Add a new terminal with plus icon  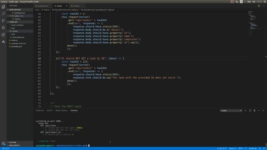[245, 110]
